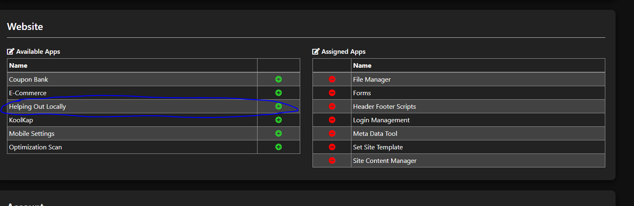Click the Name header in Available Apps

[18, 66]
